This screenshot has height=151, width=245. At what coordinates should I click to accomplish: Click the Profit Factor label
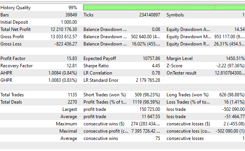coord(13,58)
